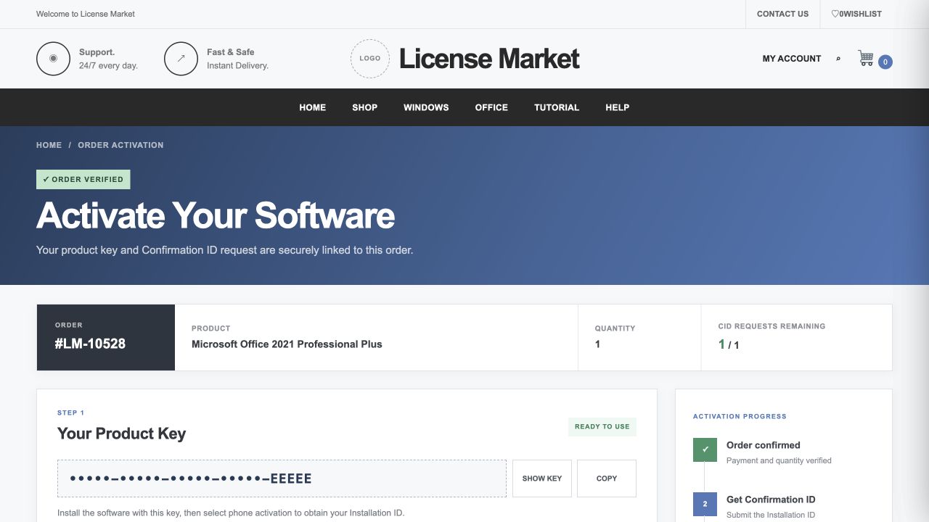Viewport: 929px width, 522px height.
Task: Click the Order confirmed step title
Action: (x=764, y=445)
